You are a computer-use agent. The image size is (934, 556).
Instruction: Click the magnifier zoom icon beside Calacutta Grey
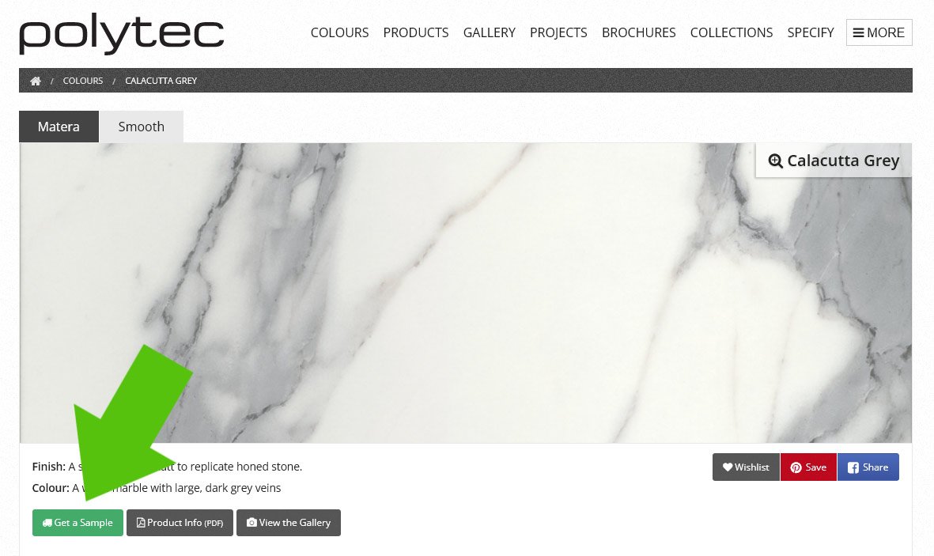point(775,161)
